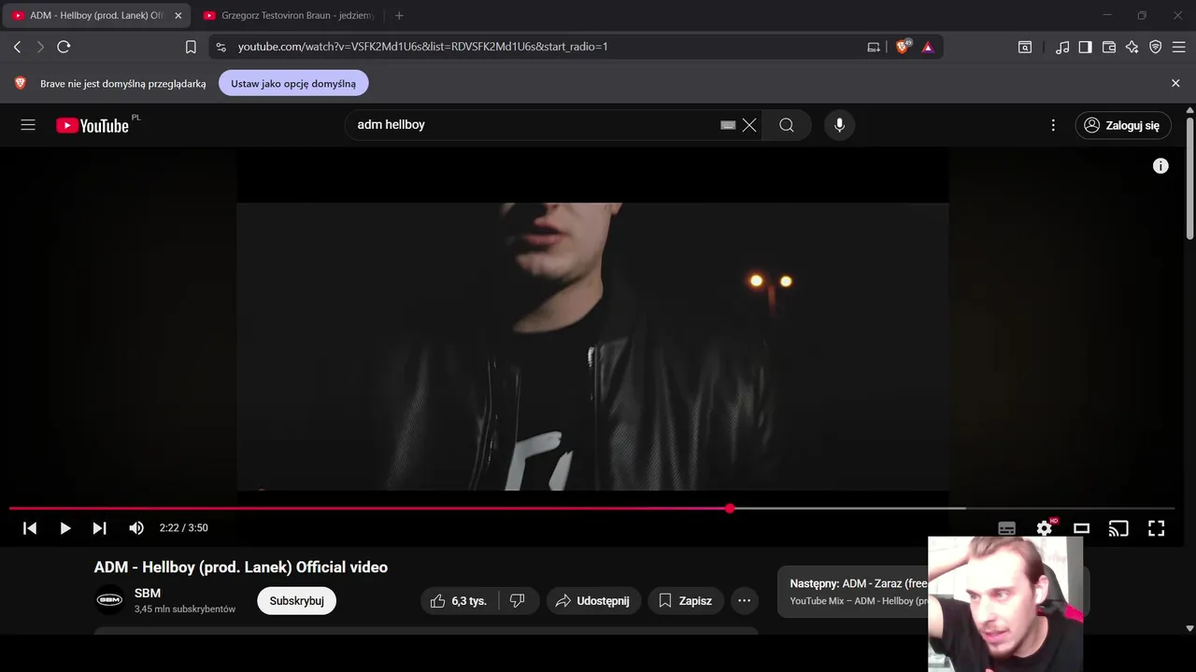Open the YouTube guide menu
Viewport: 1196px width, 672px height.
pos(28,125)
